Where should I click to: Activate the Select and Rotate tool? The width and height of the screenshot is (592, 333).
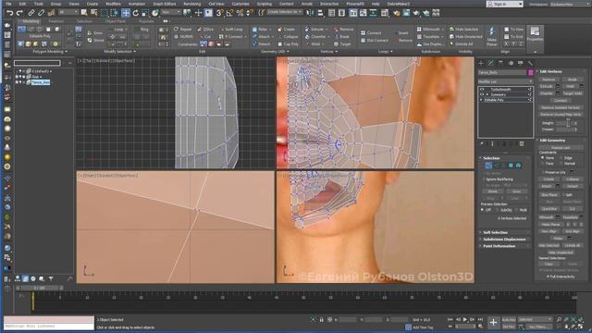click(x=136, y=13)
